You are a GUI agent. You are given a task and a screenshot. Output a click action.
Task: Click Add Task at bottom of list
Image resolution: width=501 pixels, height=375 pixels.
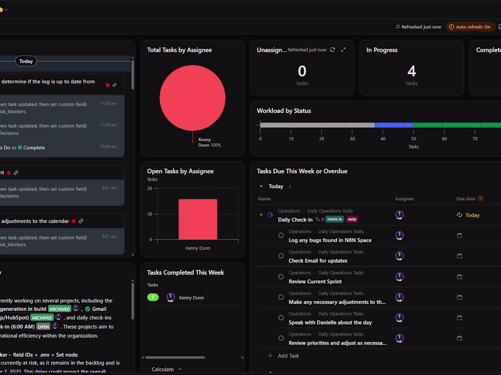coord(283,355)
